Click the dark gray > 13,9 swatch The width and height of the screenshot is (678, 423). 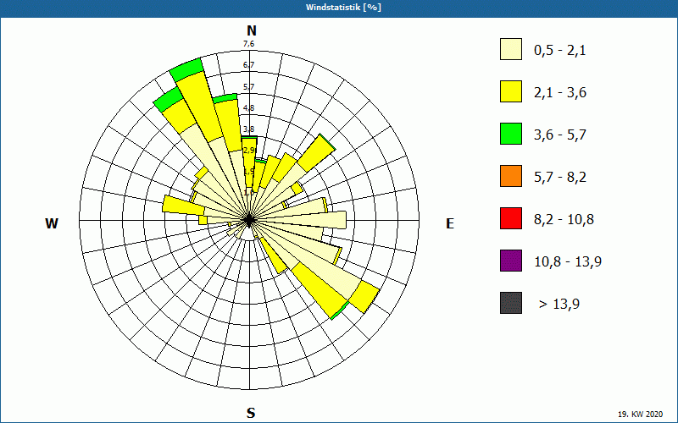tap(511, 303)
